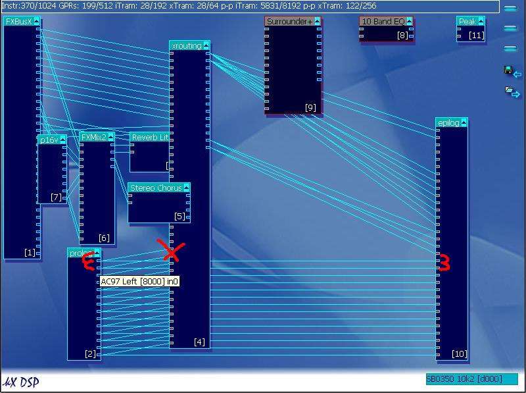Select the FXBusX module title

(x=19, y=21)
